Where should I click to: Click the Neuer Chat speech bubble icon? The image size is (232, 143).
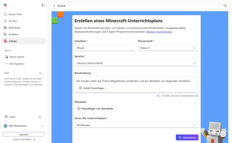5,14
